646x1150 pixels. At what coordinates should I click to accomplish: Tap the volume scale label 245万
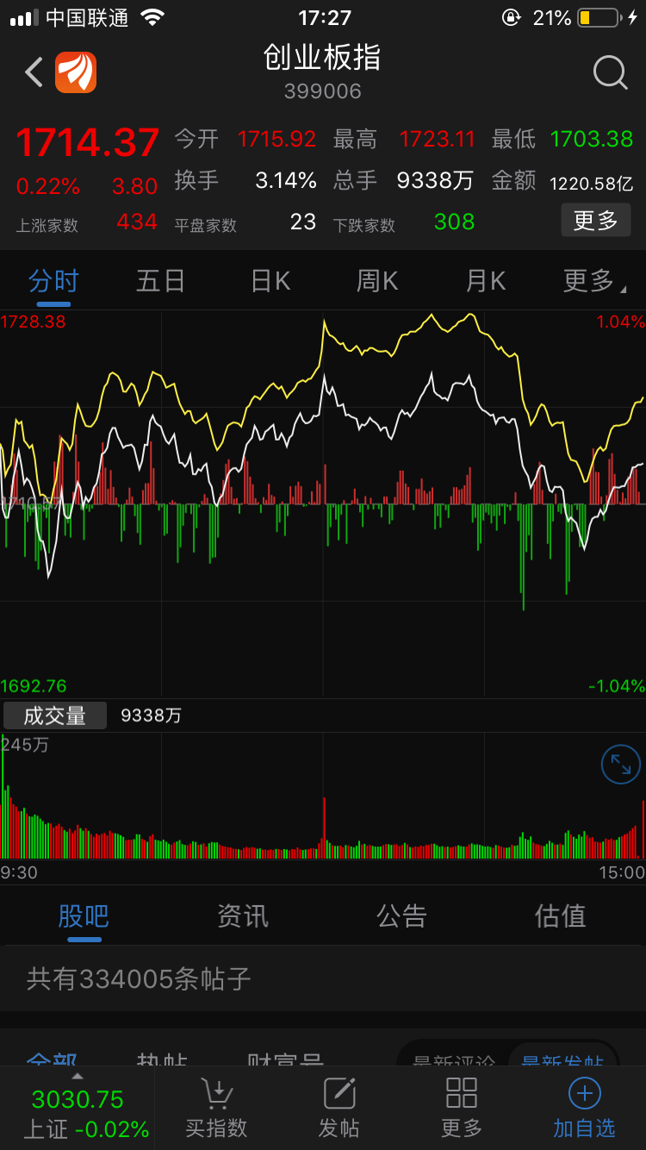click(25, 745)
